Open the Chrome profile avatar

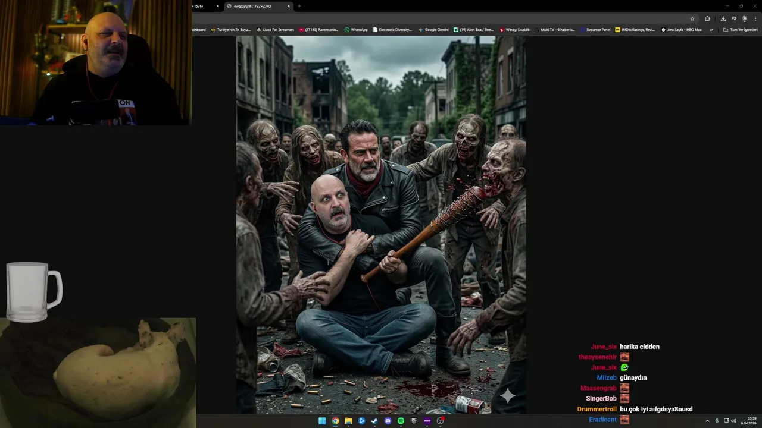744,18
